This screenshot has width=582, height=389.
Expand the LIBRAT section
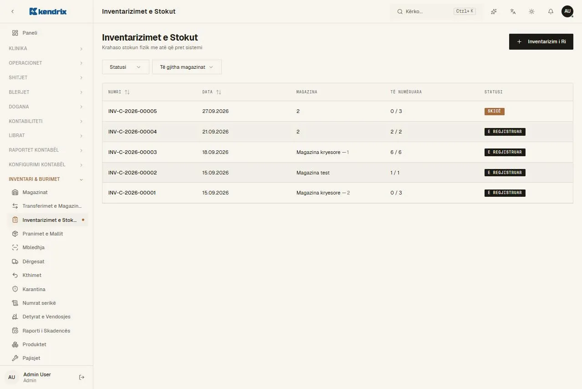46,135
